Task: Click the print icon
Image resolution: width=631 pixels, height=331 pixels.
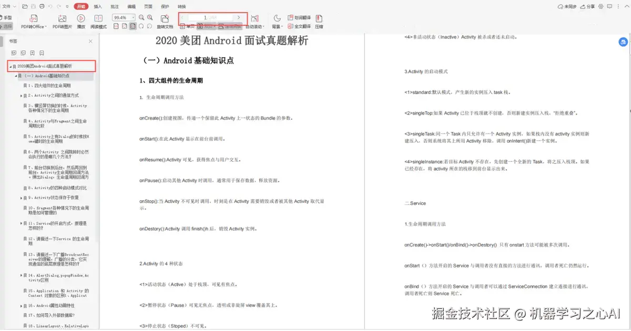Action: click(42, 6)
